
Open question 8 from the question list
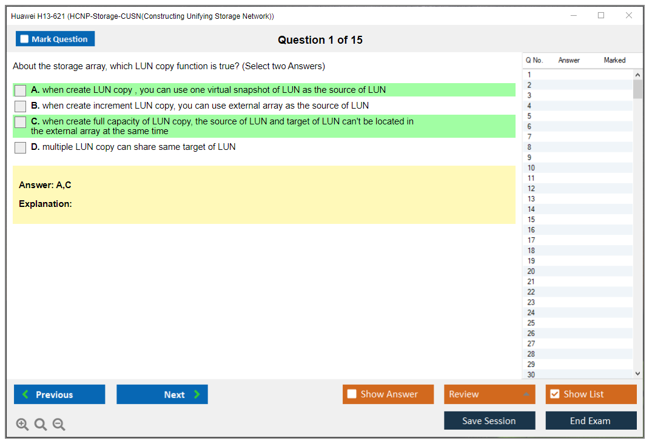pyautogui.click(x=529, y=147)
